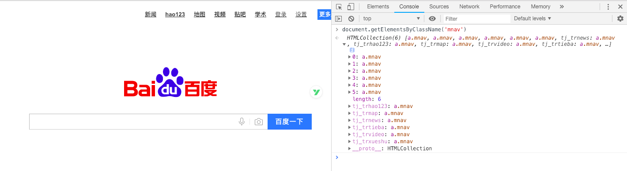This screenshot has height=171, width=627.
Task: Click the microphone voice search icon
Action: [x=242, y=122]
